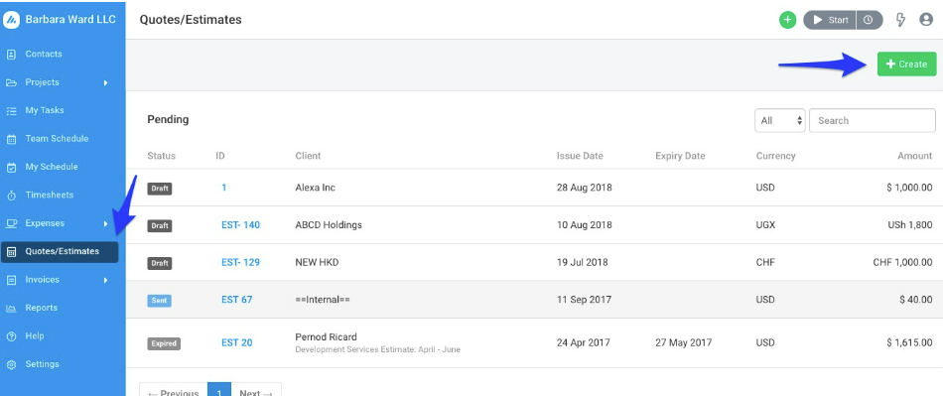Click the Settings gear icon in sidebar
The image size is (943, 396).
coord(11,364)
